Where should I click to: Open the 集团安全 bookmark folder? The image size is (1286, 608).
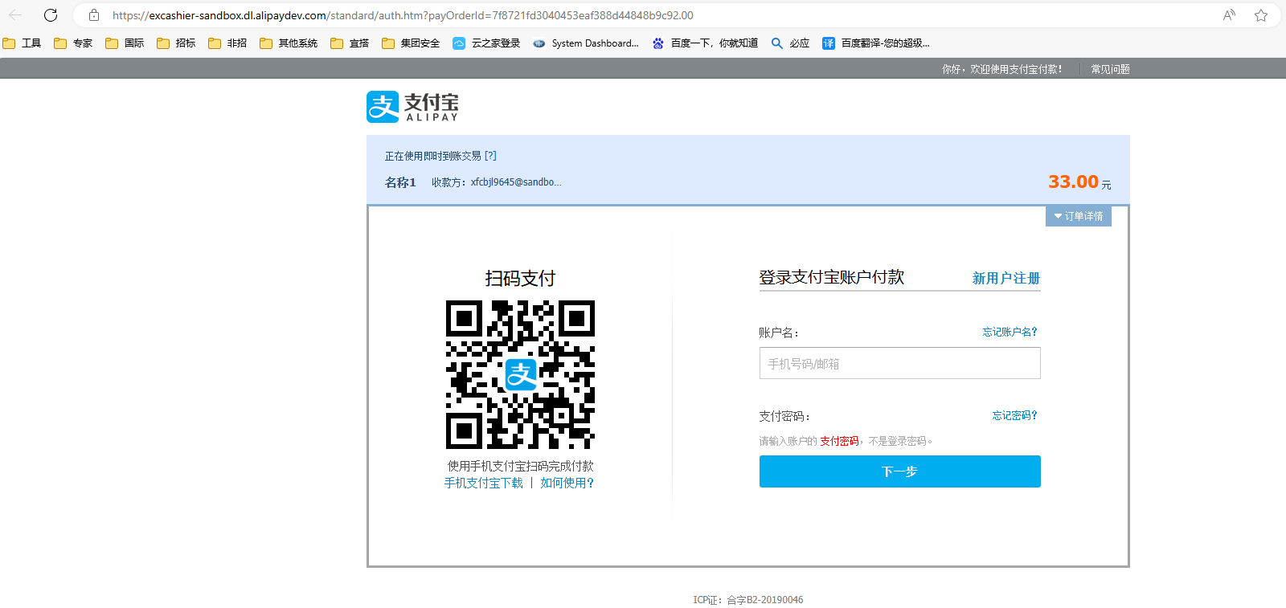click(x=412, y=43)
